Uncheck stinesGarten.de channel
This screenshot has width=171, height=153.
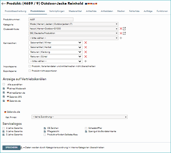[x=4, y=92]
